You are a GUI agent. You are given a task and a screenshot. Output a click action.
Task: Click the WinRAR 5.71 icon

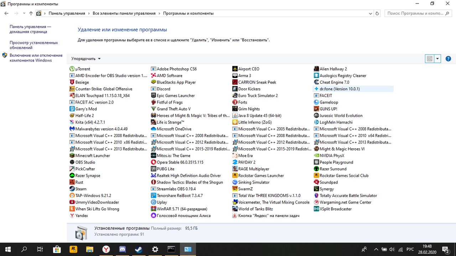coord(154,209)
